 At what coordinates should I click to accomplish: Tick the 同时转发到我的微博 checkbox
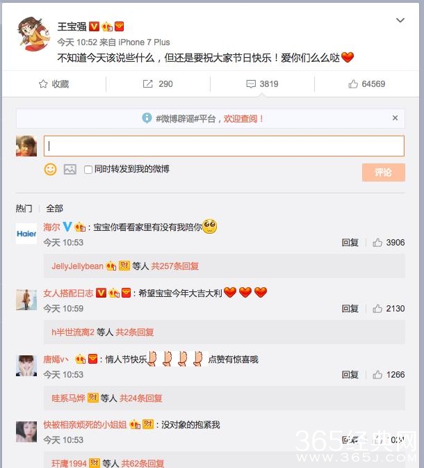click(x=88, y=170)
